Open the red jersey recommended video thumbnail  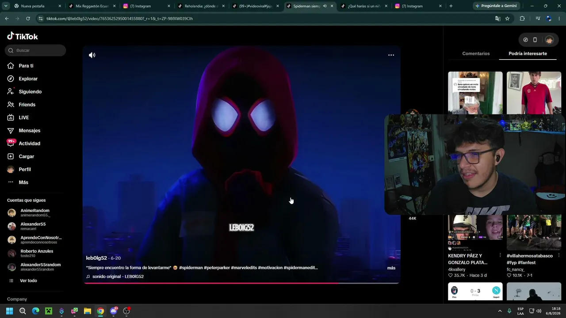click(x=534, y=93)
